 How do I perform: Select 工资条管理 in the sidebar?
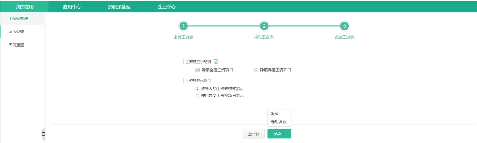22,18
